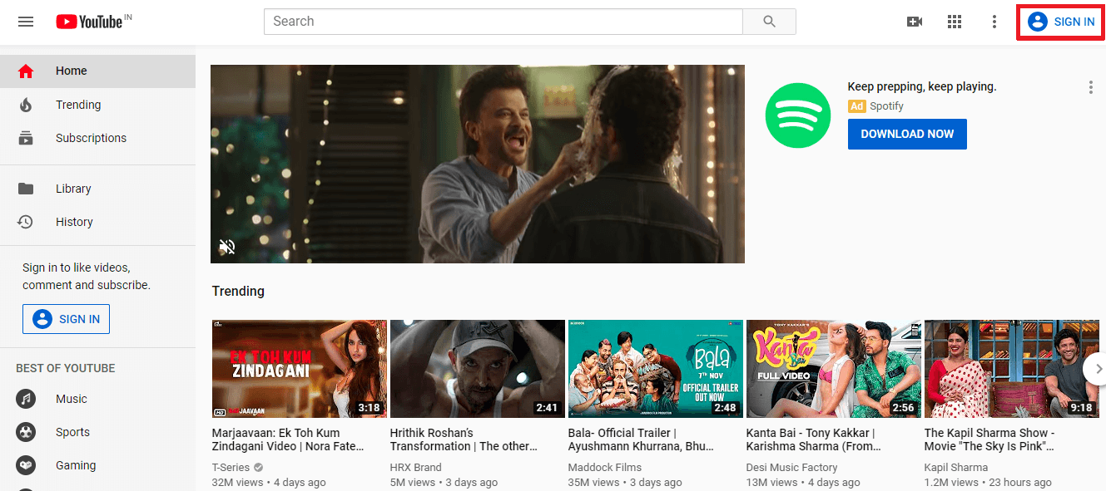Open History from the sidebar
The height and width of the screenshot is (491, 1106).
(x=97, y=222)
